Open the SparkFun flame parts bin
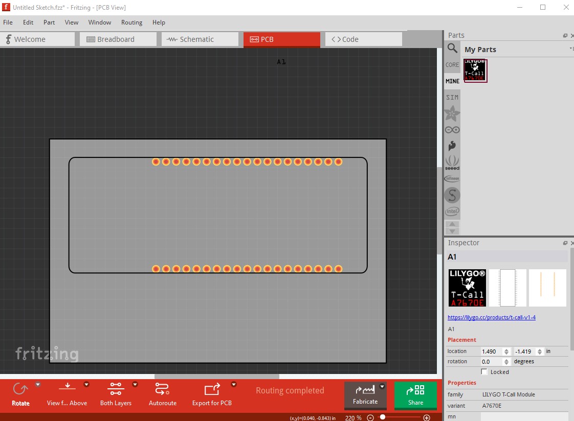Viewport: 574px width, 421px height. (x=452, y=146)
